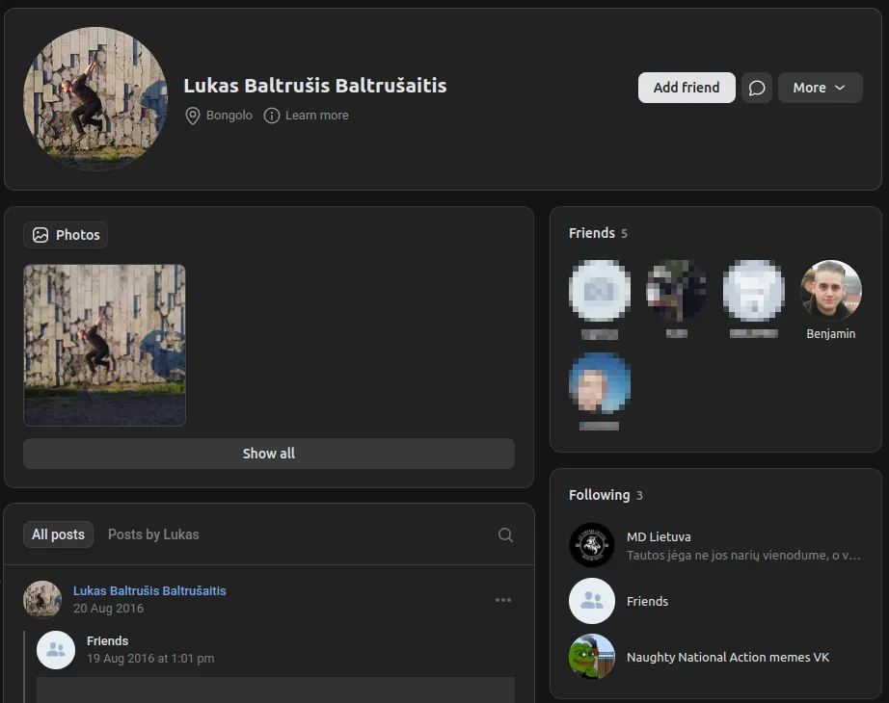Image resolution: width=889 pixels, height=703 pixels.
Task: Click the search icon in posts section
Action: point(505,535)
